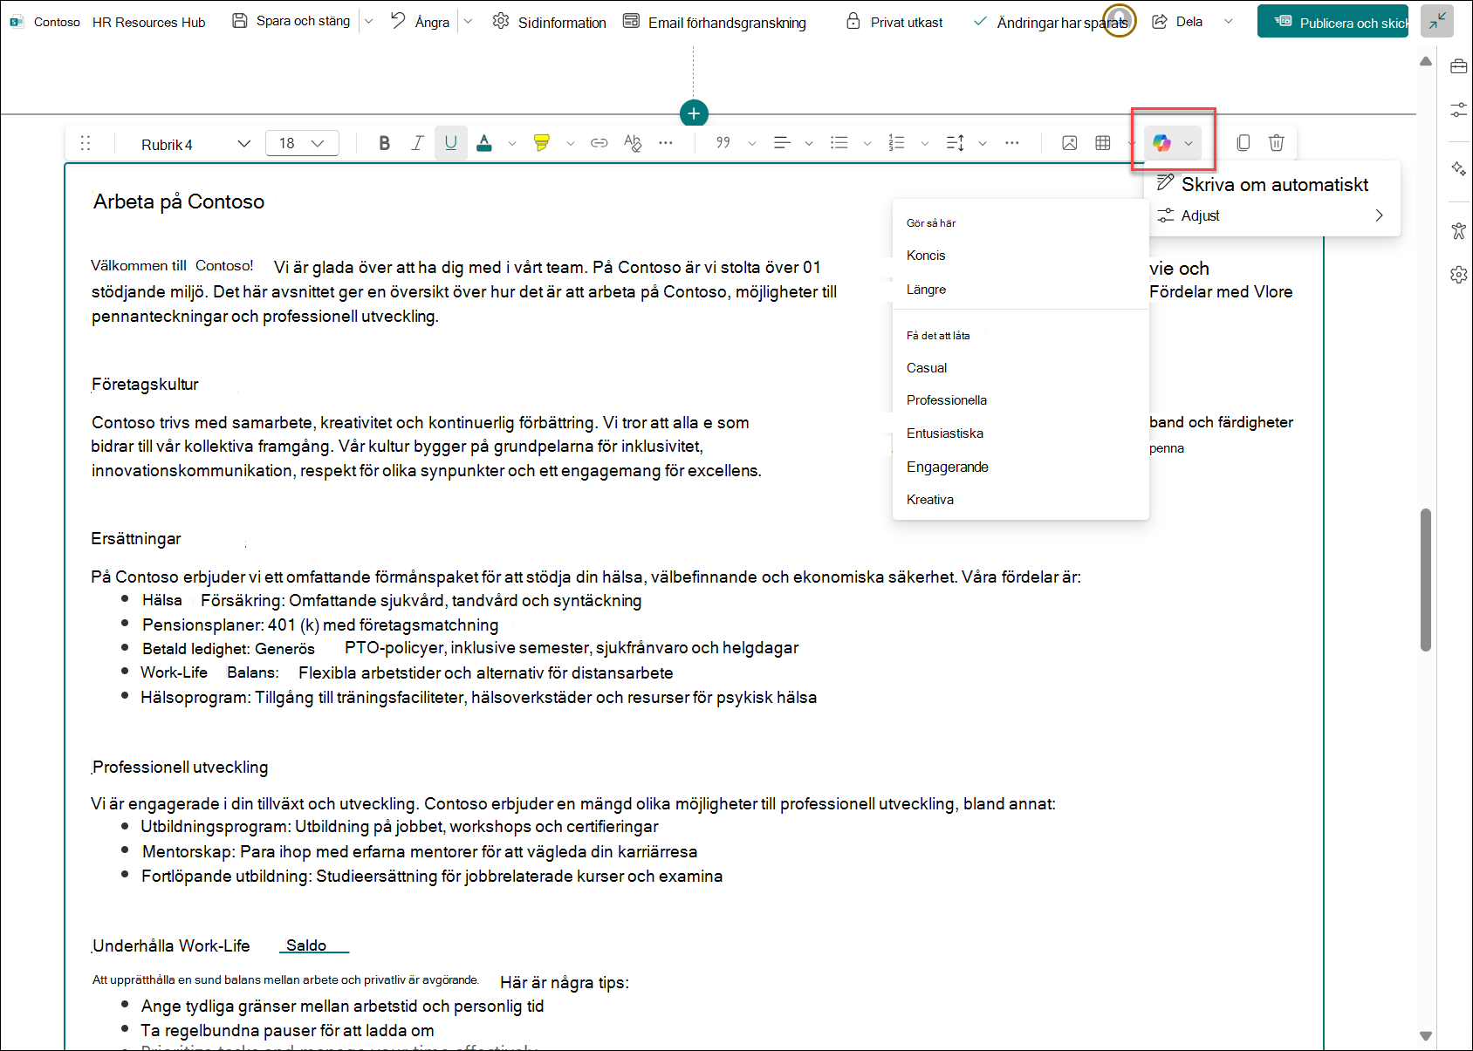Apply a bulleted list

[839, 143]
